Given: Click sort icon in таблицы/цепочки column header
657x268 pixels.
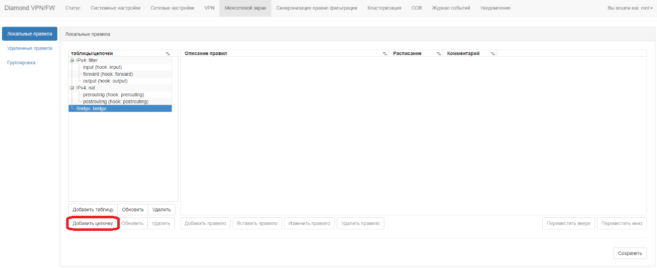Looking at the screenshot, I should [x=168, y=54].
